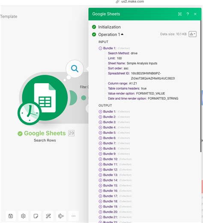Close the Google Sheets output panel

(195, 14)
